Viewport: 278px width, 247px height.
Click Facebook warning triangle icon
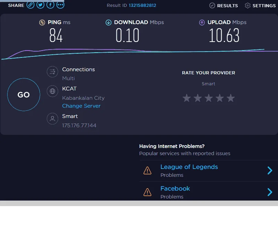coord(147,192)
